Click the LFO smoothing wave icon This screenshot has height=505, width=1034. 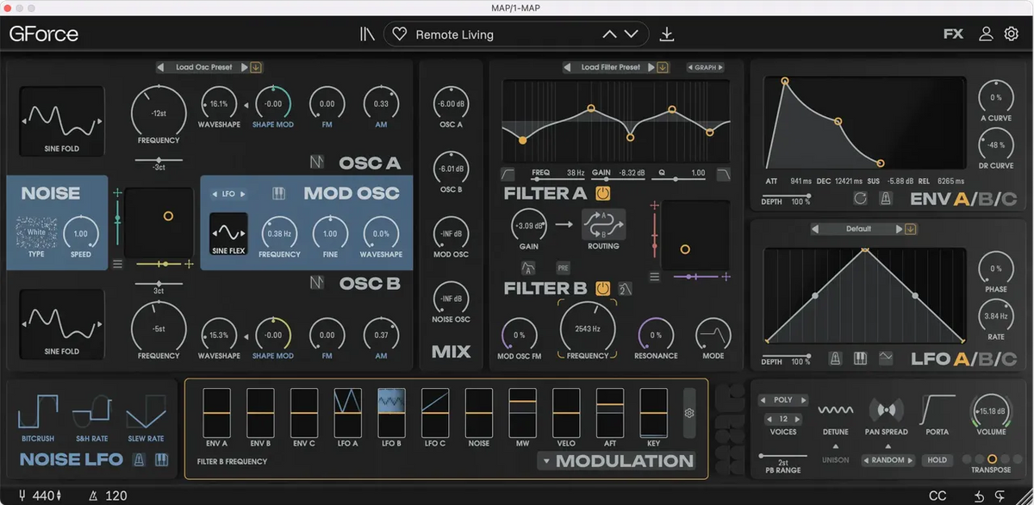tap(886, 358)
